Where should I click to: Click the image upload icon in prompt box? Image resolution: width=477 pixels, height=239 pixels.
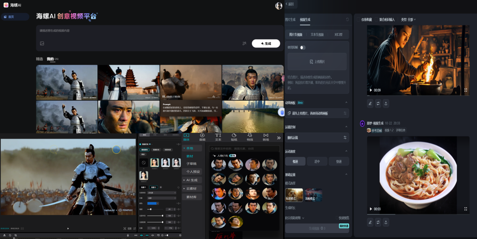[42, 43]
